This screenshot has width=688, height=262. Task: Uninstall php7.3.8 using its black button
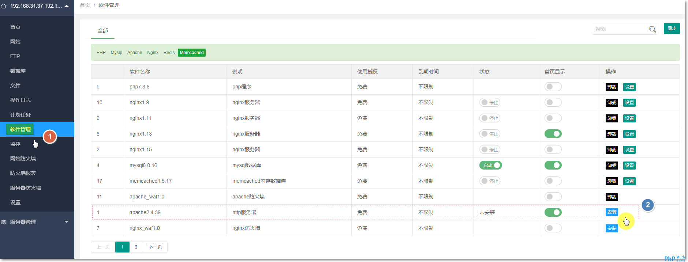[x=612, y=87]
